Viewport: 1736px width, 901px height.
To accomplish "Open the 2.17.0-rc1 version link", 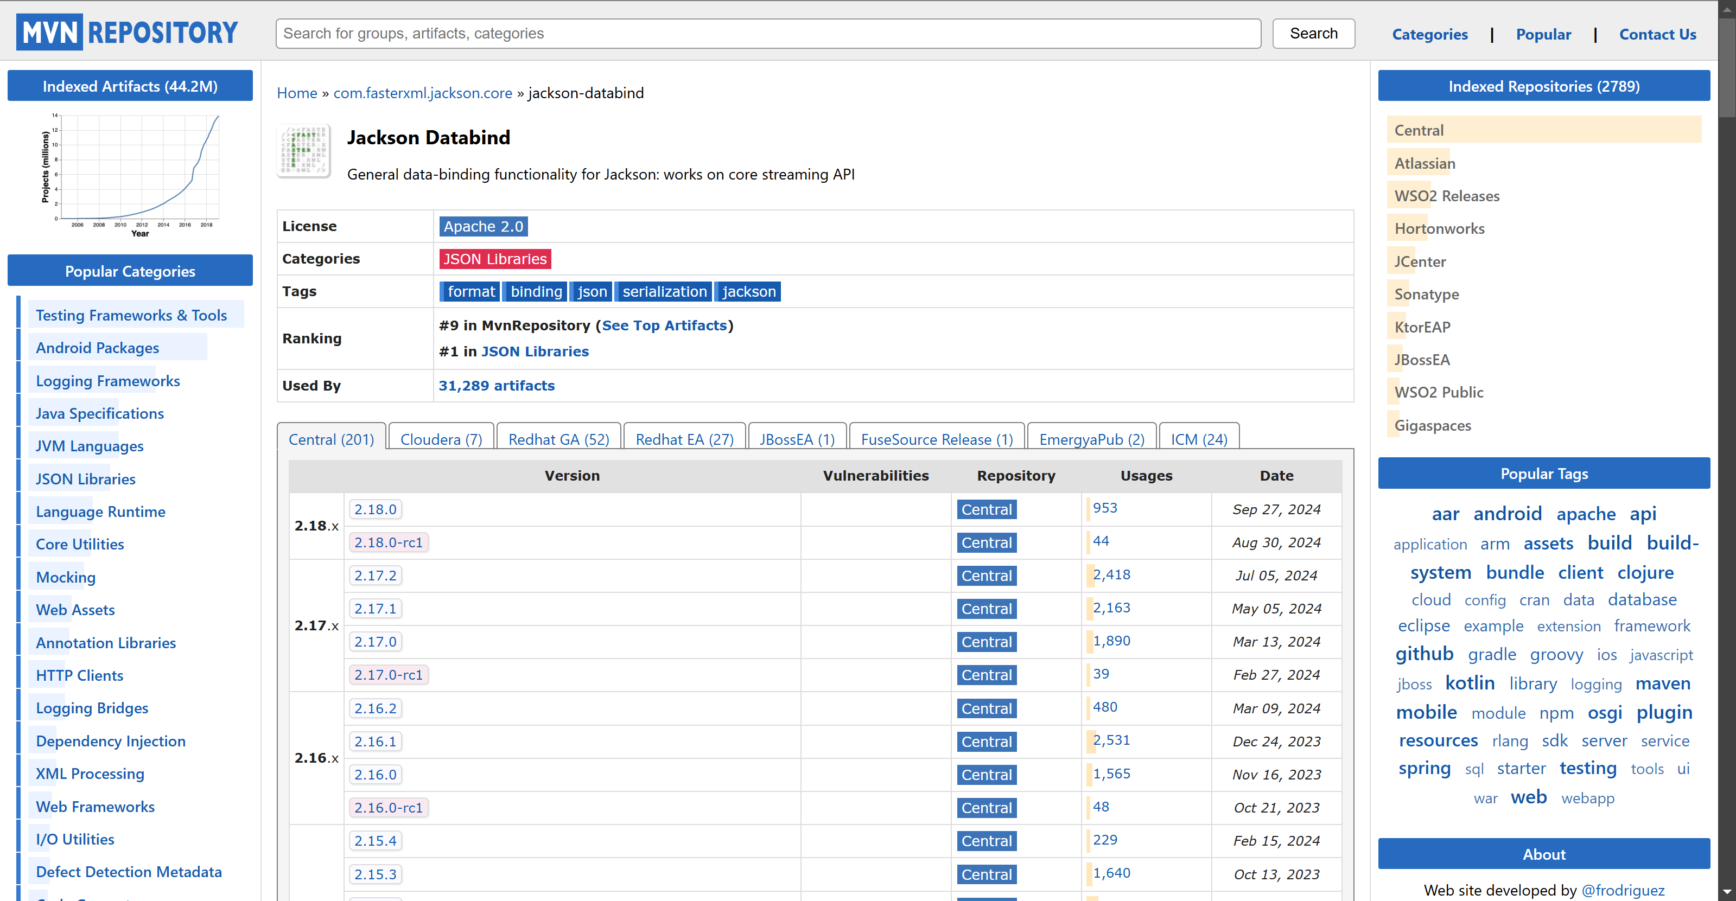I will 388,675.
